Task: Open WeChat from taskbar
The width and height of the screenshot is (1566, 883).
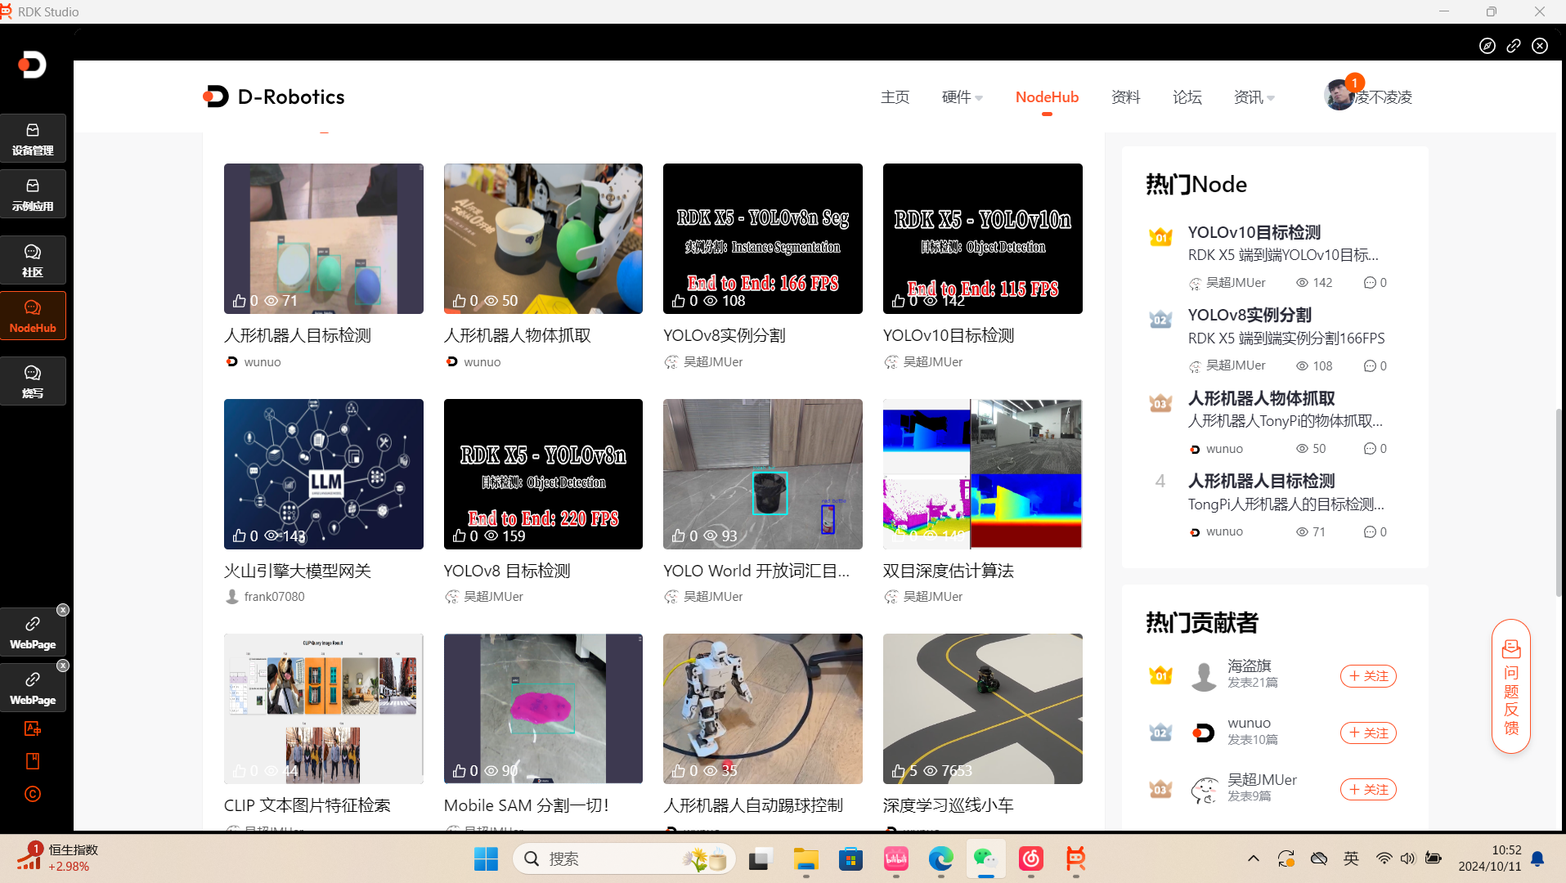Action: [985, 858]
